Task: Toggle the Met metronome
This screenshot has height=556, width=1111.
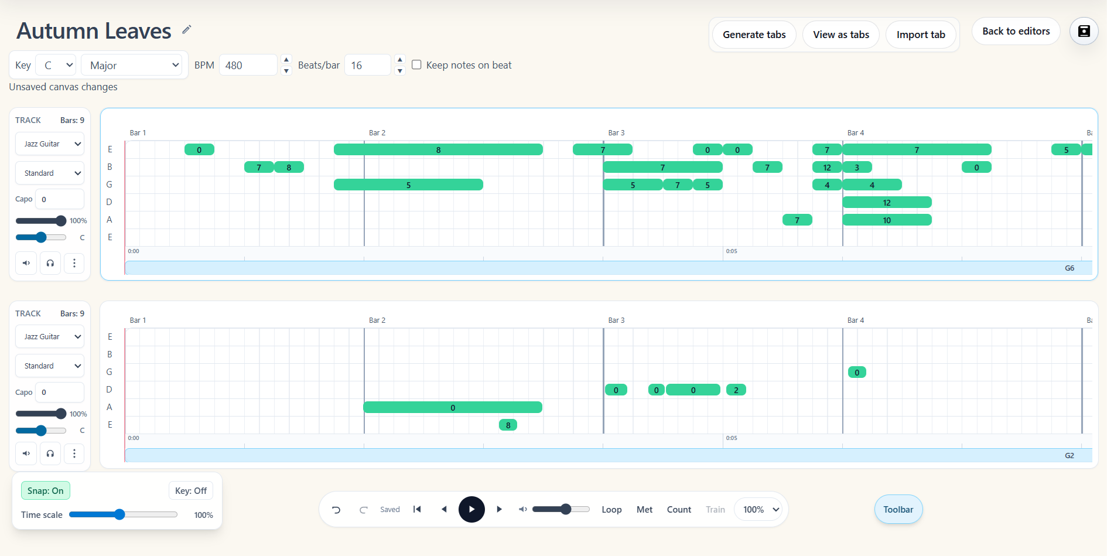Action: [x=644, y=510]
